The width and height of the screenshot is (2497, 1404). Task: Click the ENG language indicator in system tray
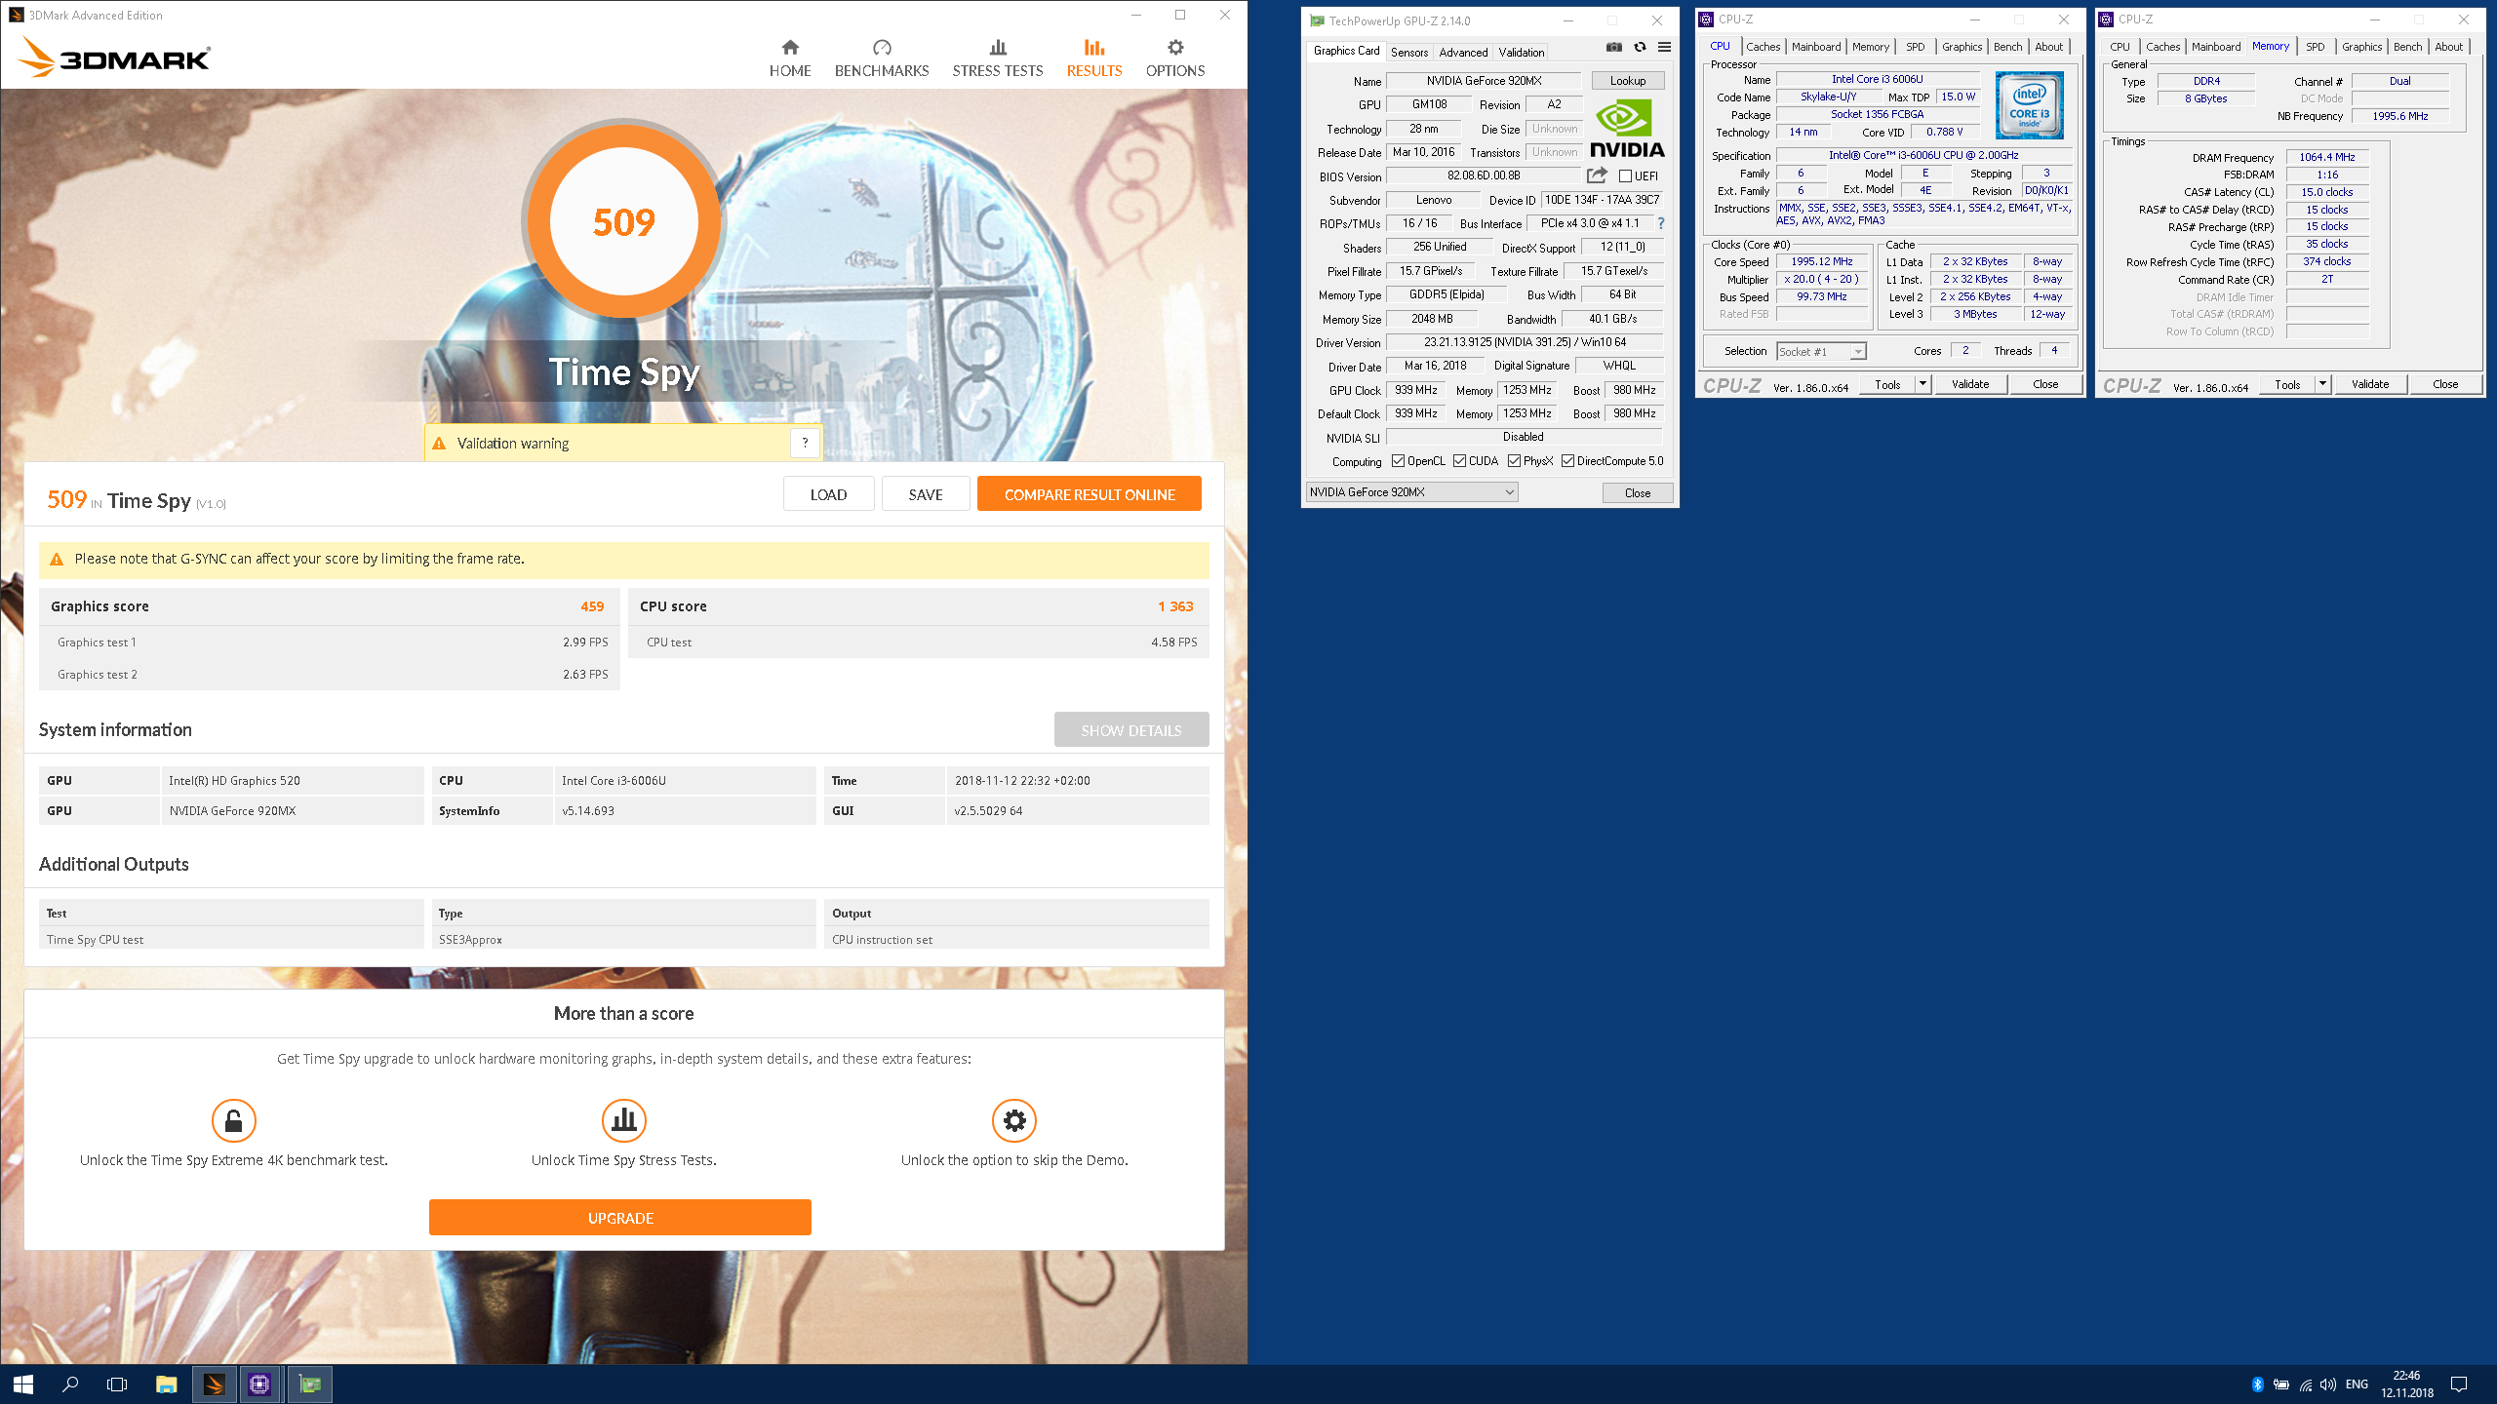pyautogui.click(x=2357, y=1384)
